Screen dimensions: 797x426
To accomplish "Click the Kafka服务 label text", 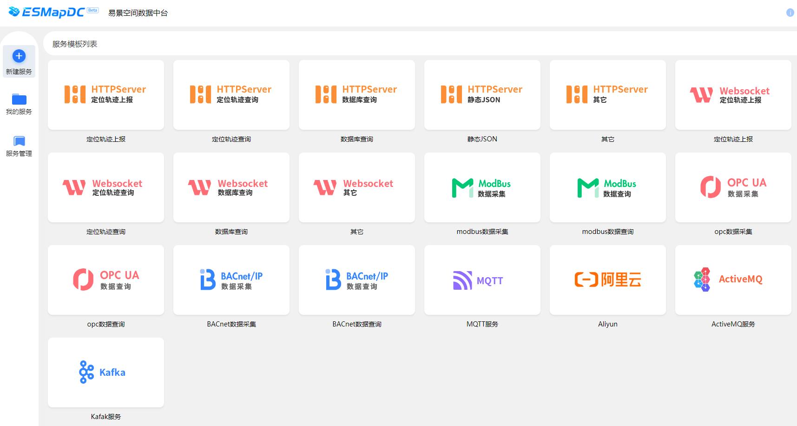I will click(x=106, y=417).
